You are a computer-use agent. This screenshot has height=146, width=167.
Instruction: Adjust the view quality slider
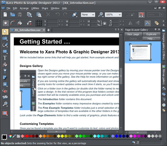pyautogui.click(x=130, y=15)
